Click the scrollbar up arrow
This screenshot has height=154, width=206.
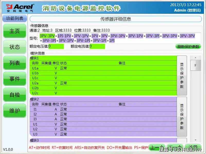click(195, 57)
